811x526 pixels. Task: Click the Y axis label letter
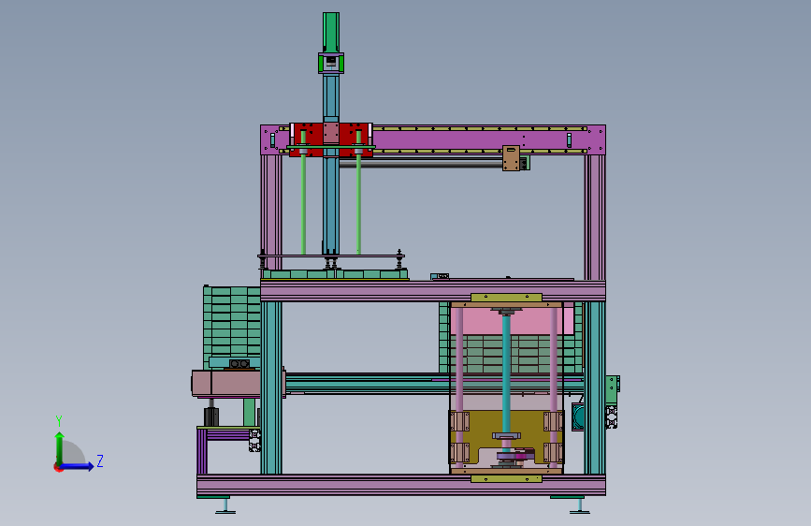[59, 420]
